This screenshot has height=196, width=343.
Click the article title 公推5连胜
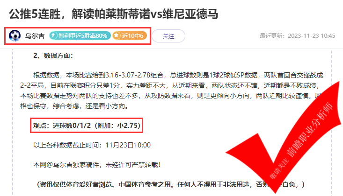coord(113,14)
